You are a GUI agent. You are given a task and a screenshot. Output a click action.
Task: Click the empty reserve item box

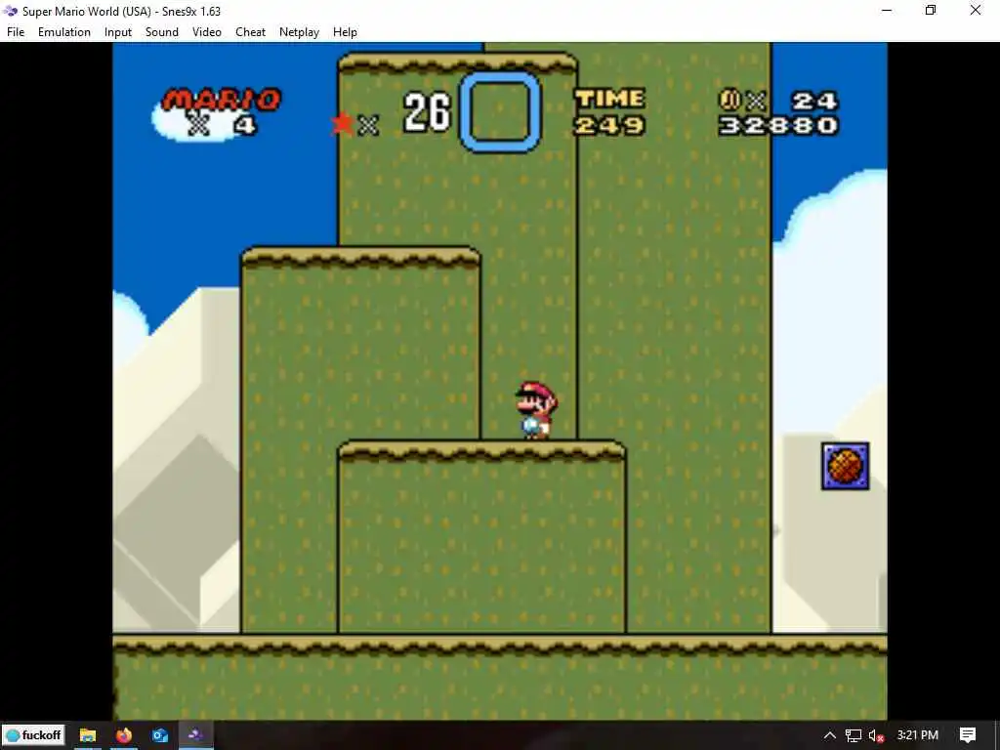pyautogui.click(x=500, y=112)
